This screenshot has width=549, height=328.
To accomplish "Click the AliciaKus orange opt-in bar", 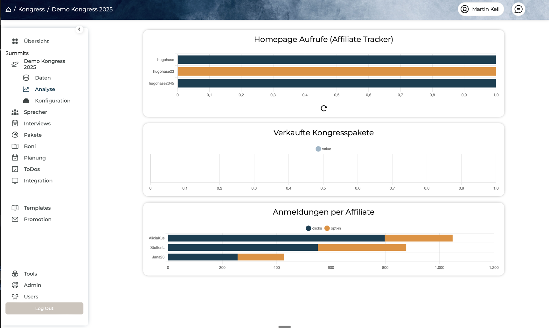I will (x=418, y=238).
